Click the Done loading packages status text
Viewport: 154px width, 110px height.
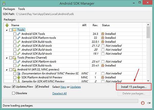[18, 106]
